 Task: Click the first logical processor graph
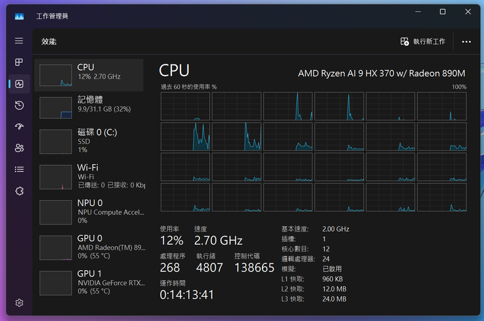(185, 106)
